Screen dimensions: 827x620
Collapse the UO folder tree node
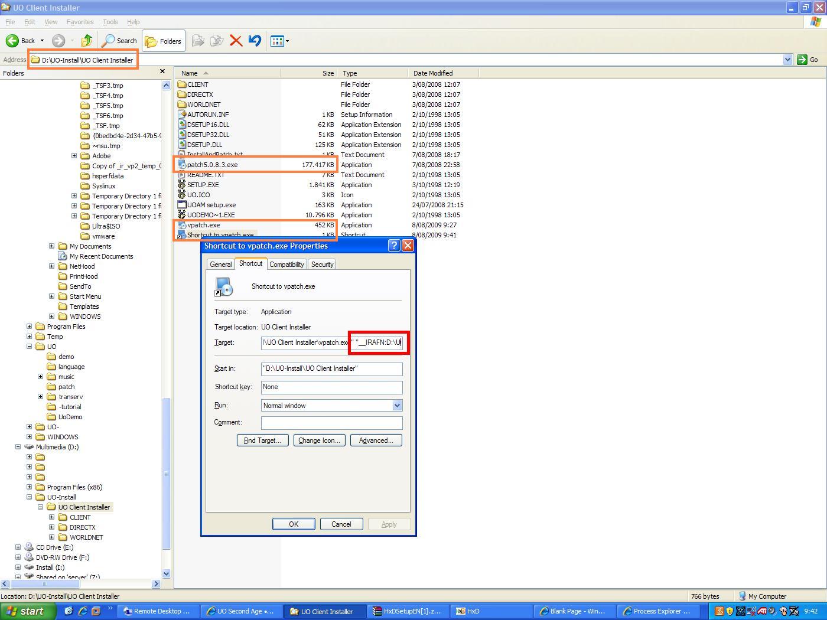[29, 347]
